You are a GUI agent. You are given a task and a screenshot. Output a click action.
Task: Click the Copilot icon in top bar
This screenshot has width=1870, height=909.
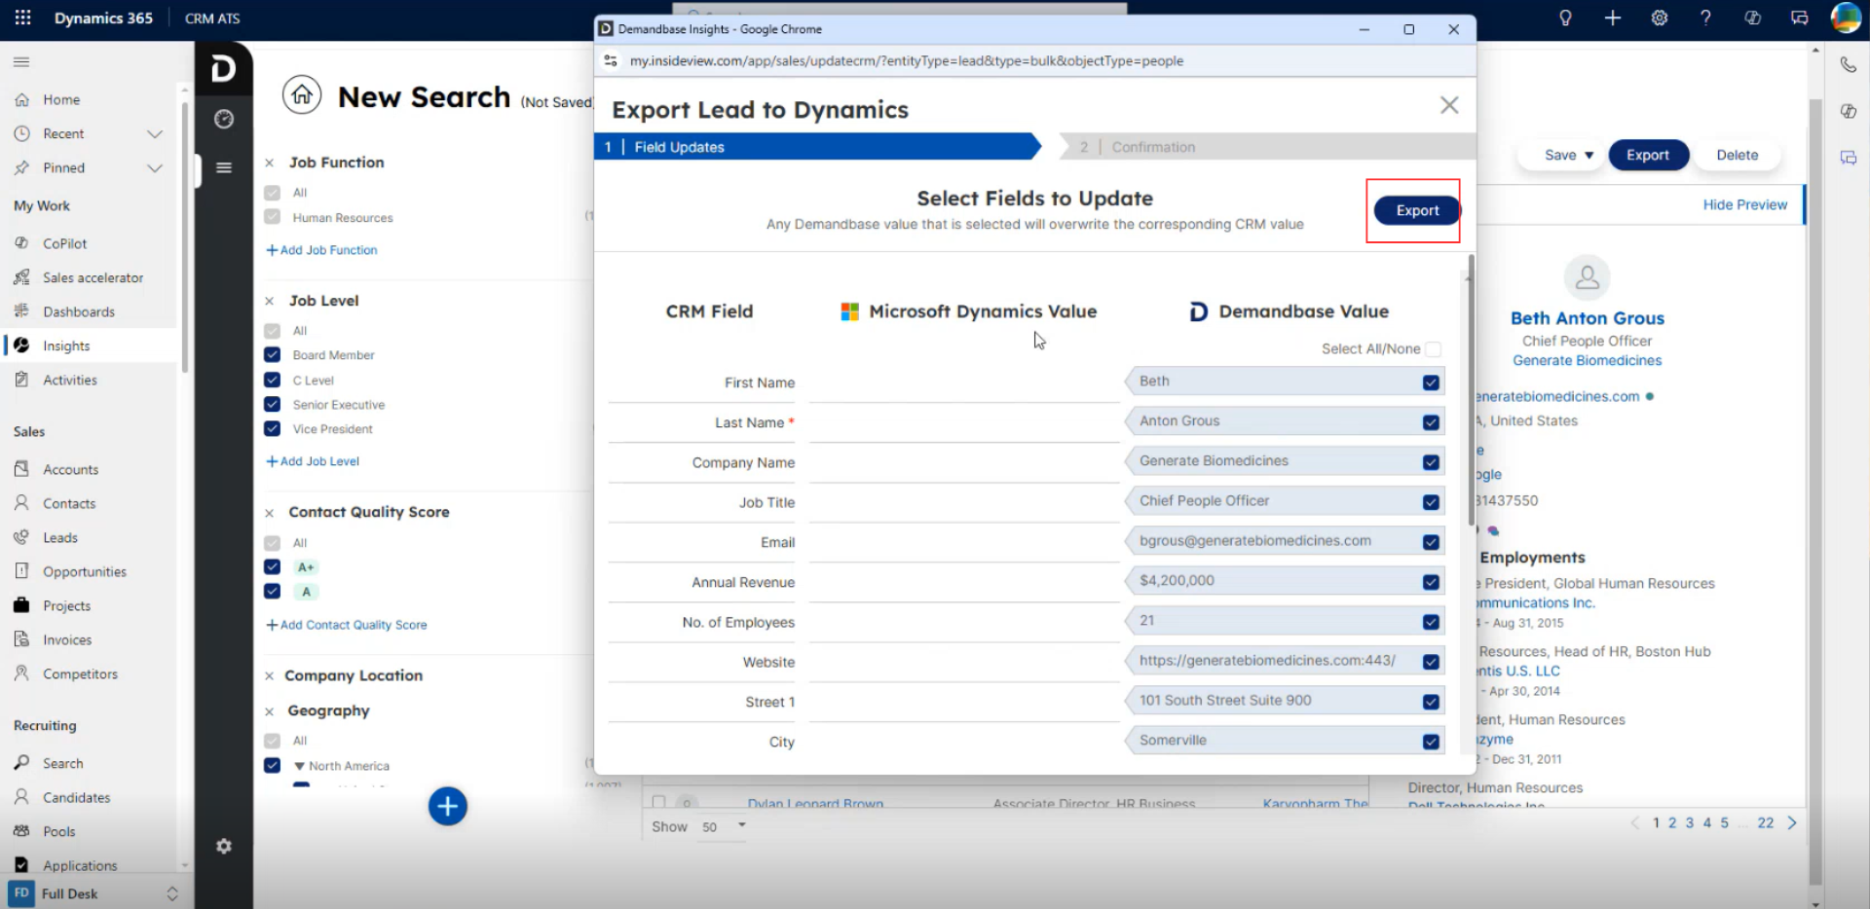click(1752, 18)
